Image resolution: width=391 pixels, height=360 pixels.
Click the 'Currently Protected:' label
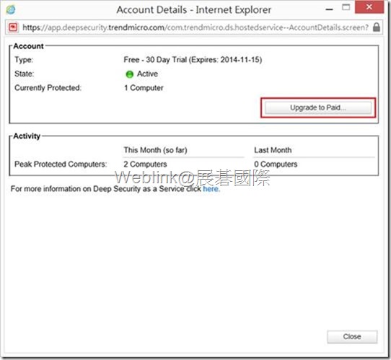click(x=48, y=88)
